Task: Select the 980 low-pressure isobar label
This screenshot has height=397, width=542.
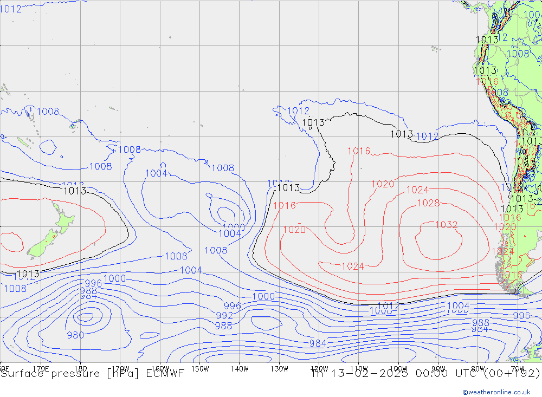Action: 75,335
